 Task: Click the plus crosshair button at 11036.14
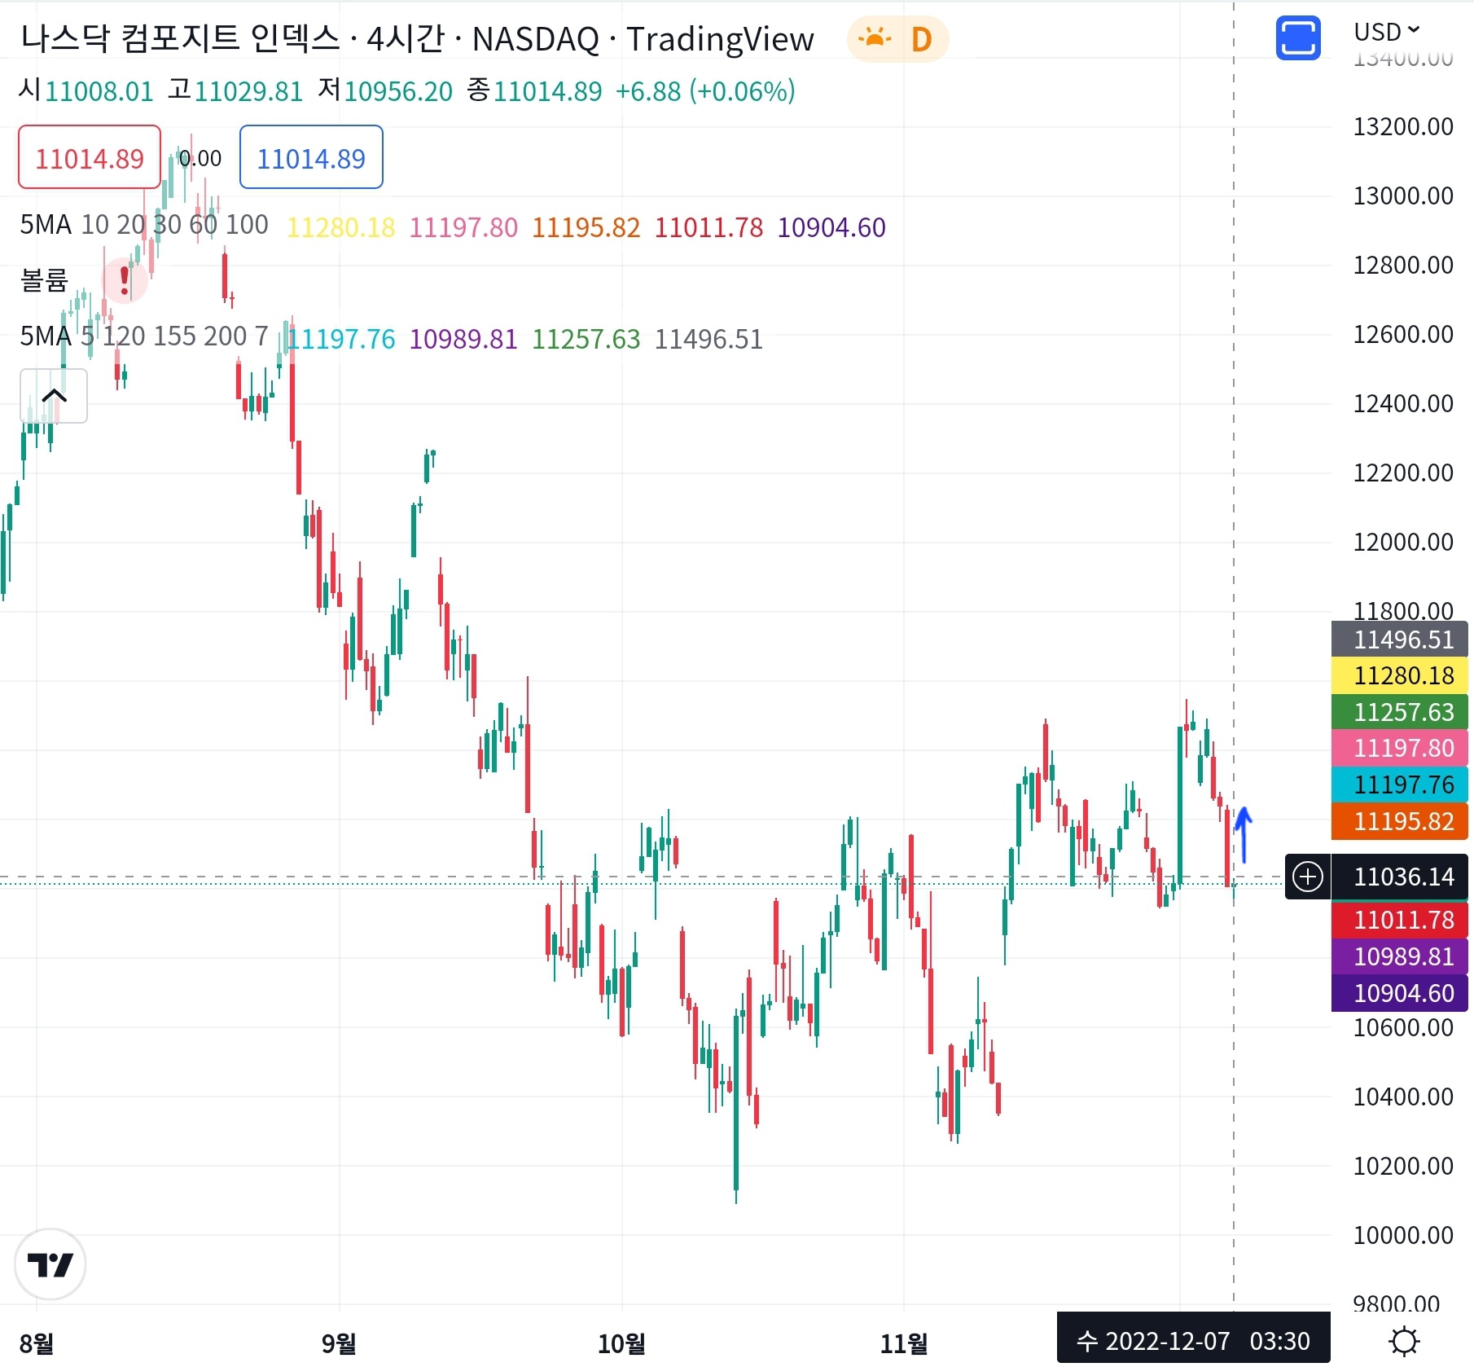(x=1308, y=877)
